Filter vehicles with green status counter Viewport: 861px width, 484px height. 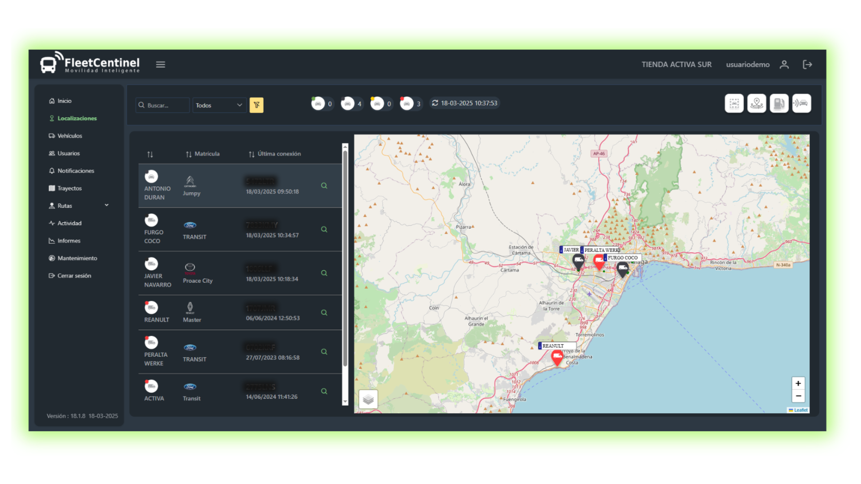pos(322,104)
